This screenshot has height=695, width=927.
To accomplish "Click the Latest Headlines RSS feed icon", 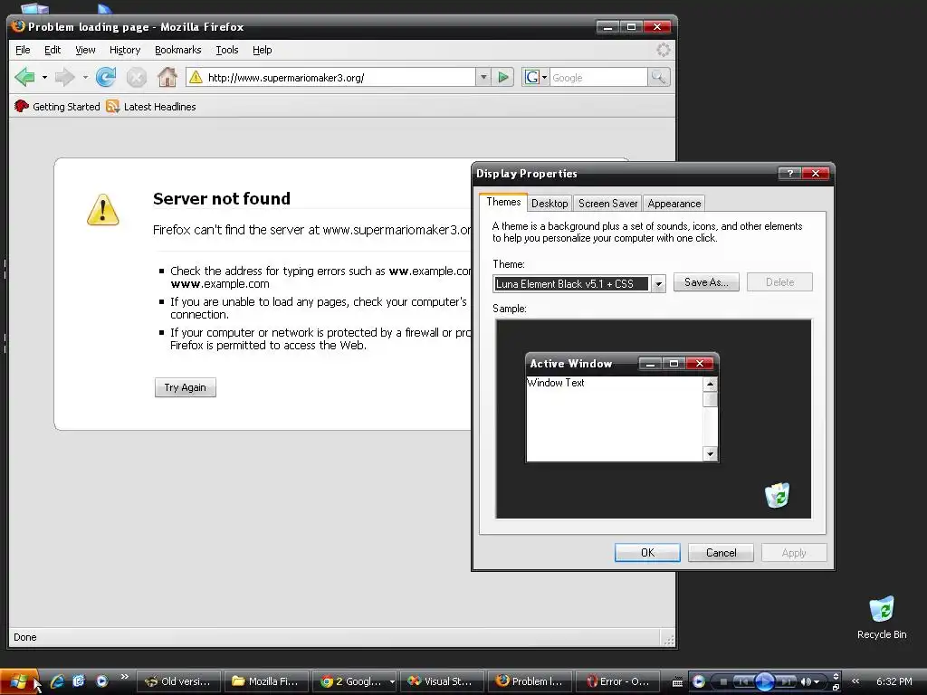I will coord(112,107).
